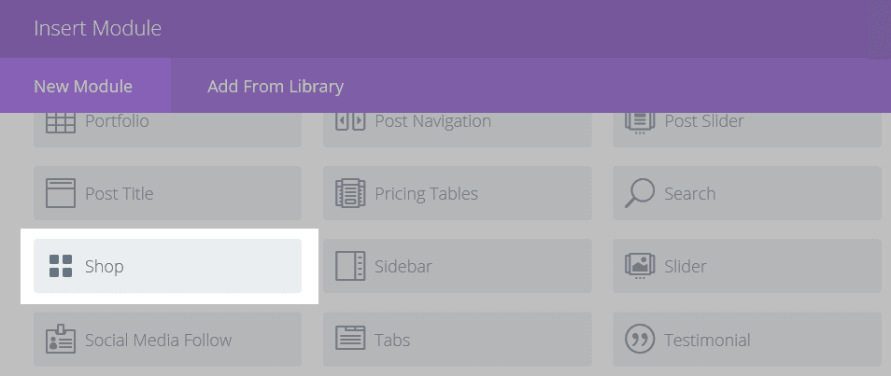Open the Add From Library tab
Image resolution: width=891 pixels, height=376 pixels.
click(x=276, y=87)
